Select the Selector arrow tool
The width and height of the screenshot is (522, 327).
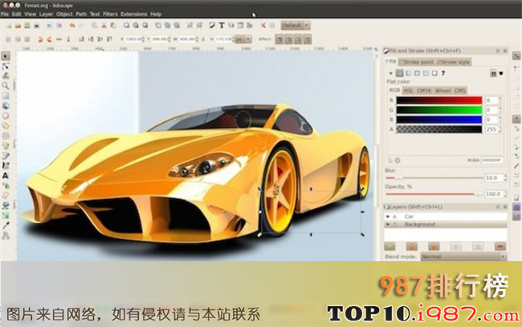6,56
